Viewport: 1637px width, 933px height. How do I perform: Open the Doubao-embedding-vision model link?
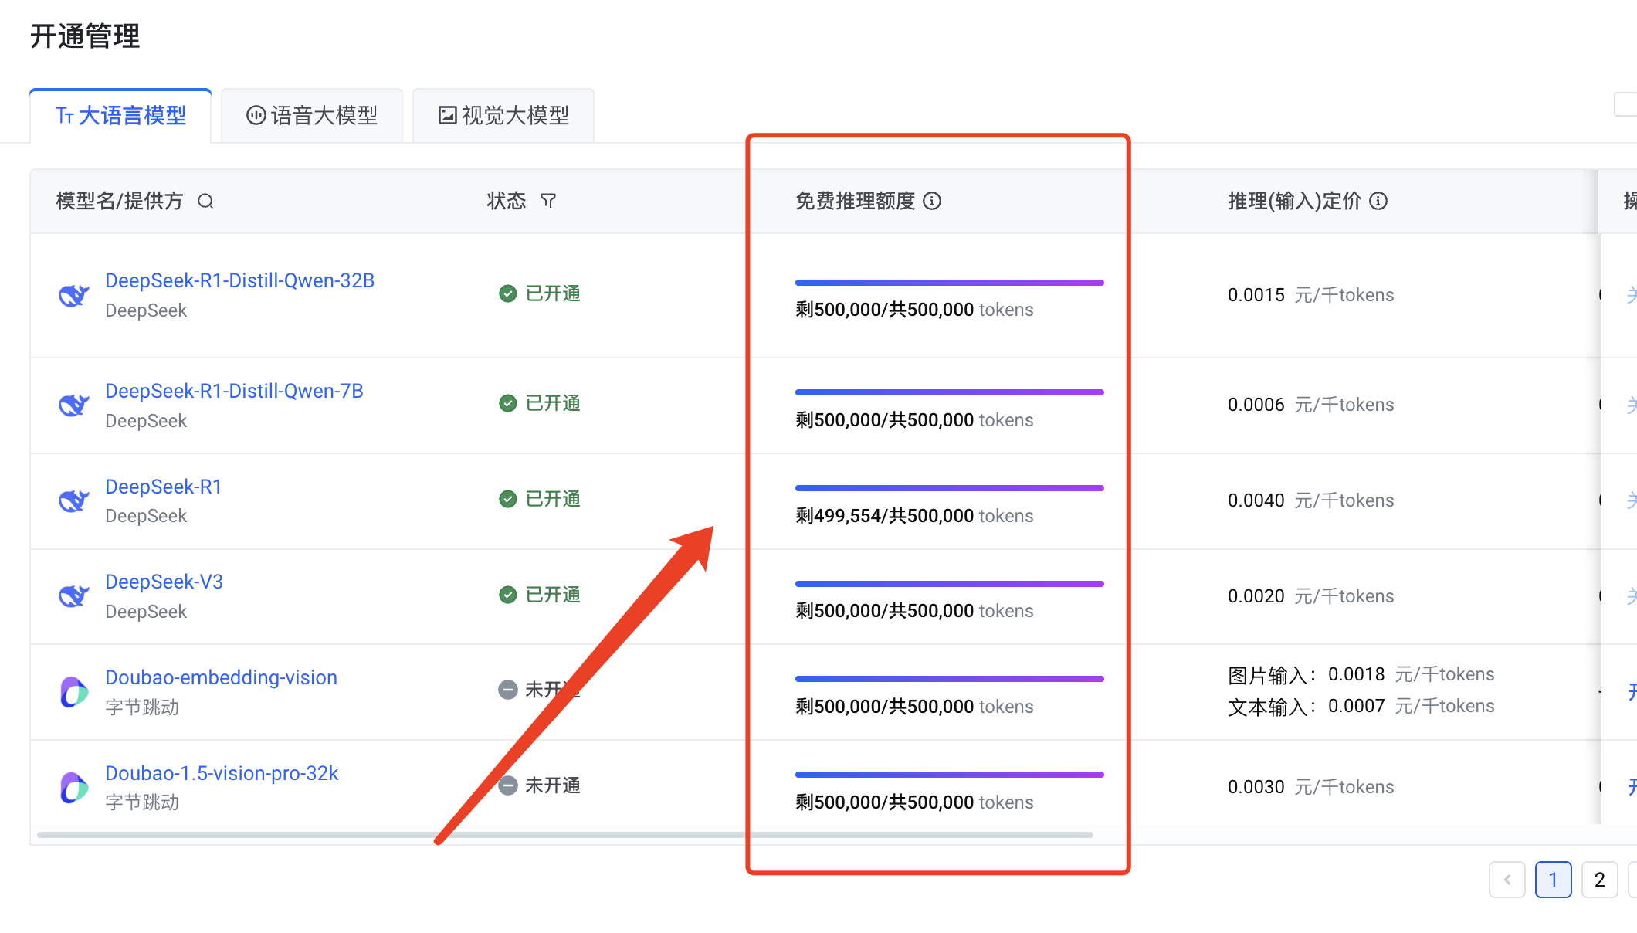click(x=221, y=677)
